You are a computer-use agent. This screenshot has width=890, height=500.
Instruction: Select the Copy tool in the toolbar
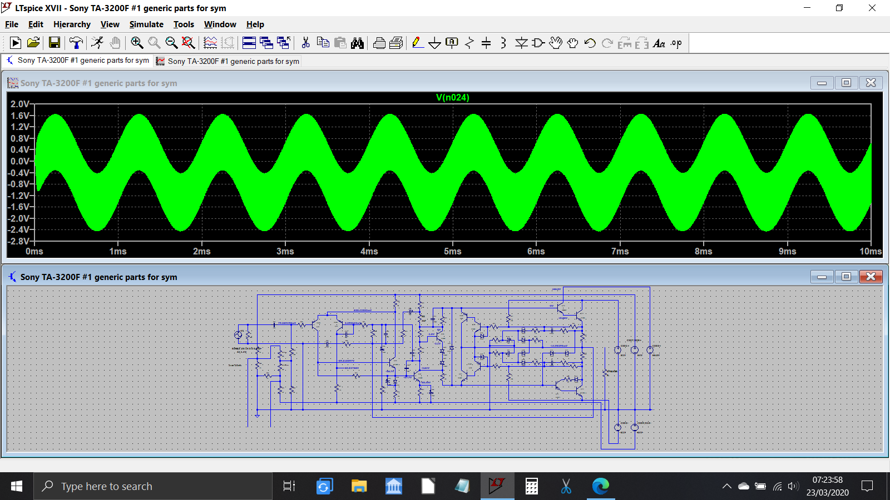(x=323, y=43)
